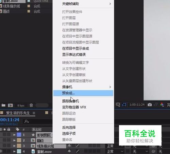Image resolution: width=170 pixels, height=154 pixels.
Task: Select the 素材.mov layer in timeline
Action: pyautogui.click(x=44, y=152)
